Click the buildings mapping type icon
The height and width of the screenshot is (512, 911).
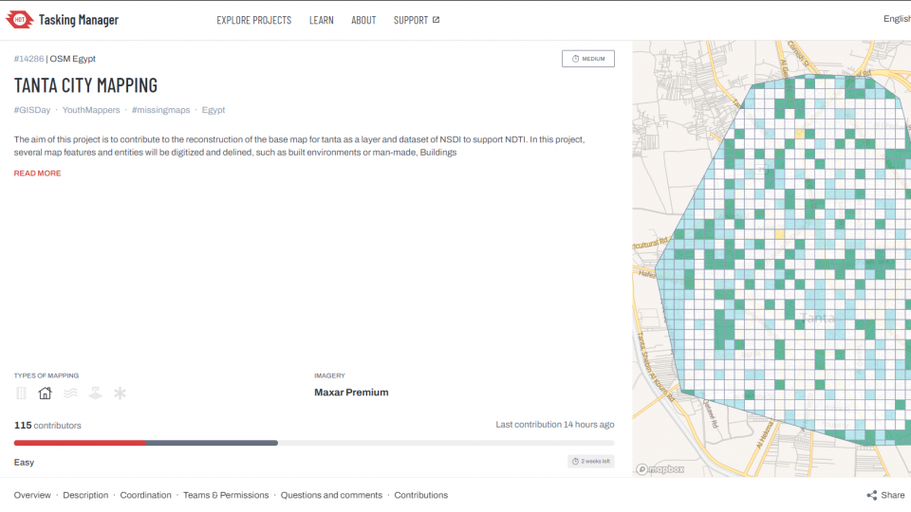(45, 393)
